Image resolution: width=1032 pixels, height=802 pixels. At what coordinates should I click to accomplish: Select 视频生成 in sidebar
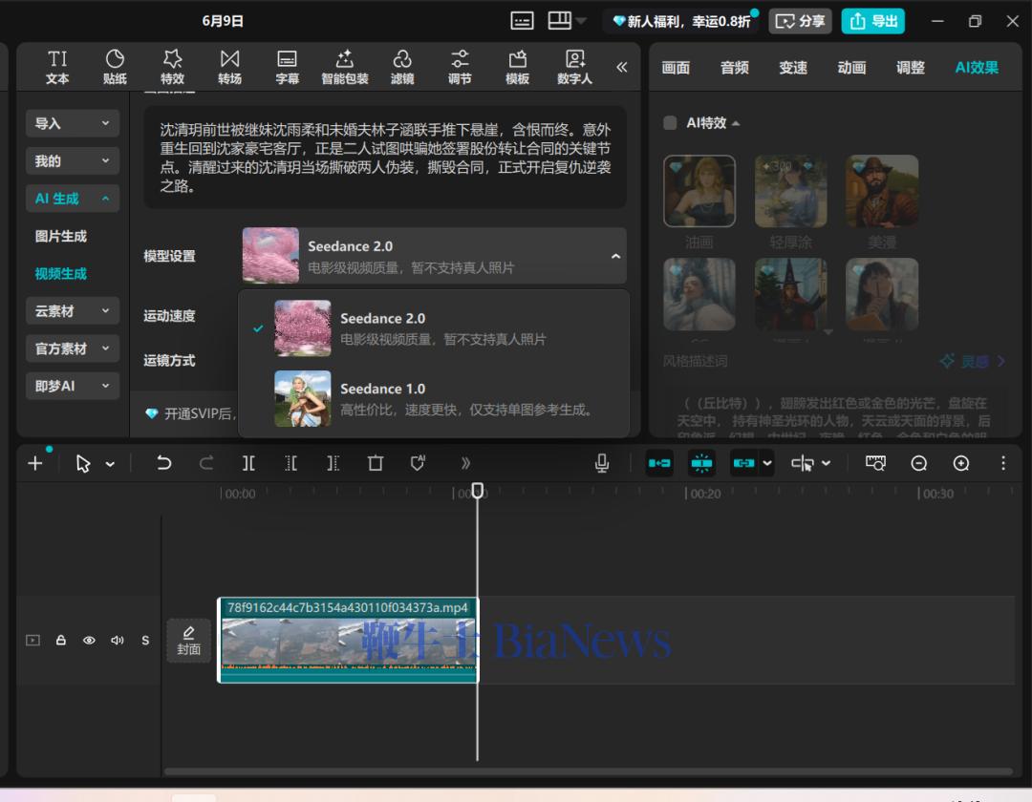(x=60, y=273)
